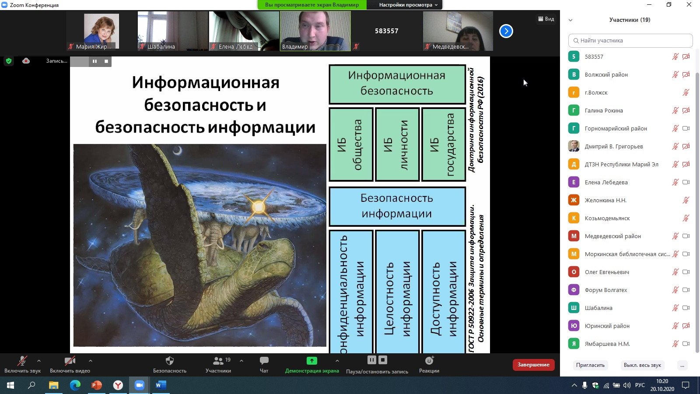Select Владимир speaker video thumbnail

[315, 31]
